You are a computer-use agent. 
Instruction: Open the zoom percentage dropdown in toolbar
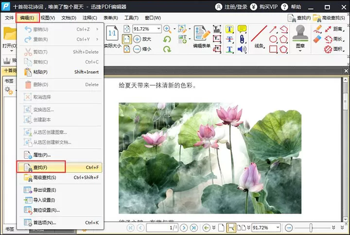(x=158, y=29)
